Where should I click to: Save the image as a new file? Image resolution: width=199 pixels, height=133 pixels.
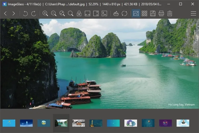click(153, 13)
